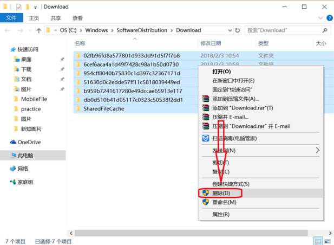Expand the ribbon with the chevron
Screen dimensions: 334x245
coord(319,18)
